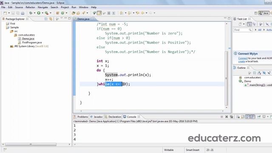Switch to the Declaration tab
Image resolution: width=272 pixels, height=153 pixels.
[x=113, y=117]
